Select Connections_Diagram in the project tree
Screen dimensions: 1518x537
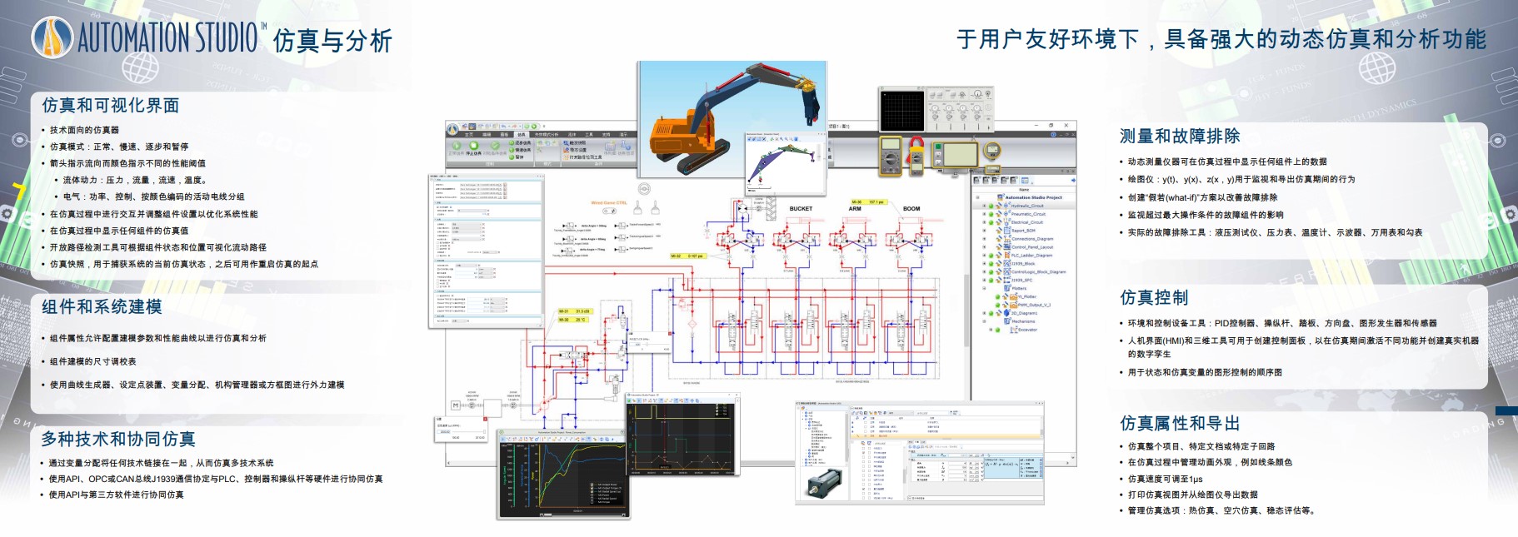[1032, 239]
